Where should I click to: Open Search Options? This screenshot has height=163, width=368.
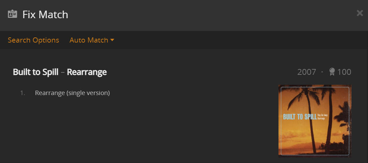tap(33, 40)
